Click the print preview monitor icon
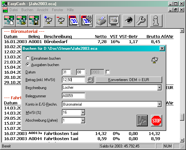Image resolution: width=186 pixels, height=150 pixels. pos(114,21)
